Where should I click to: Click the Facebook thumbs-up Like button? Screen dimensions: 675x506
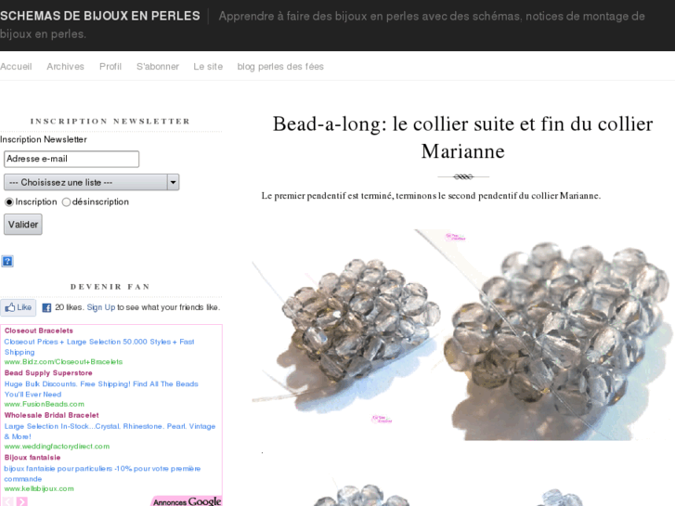click(x=18, y=307)
